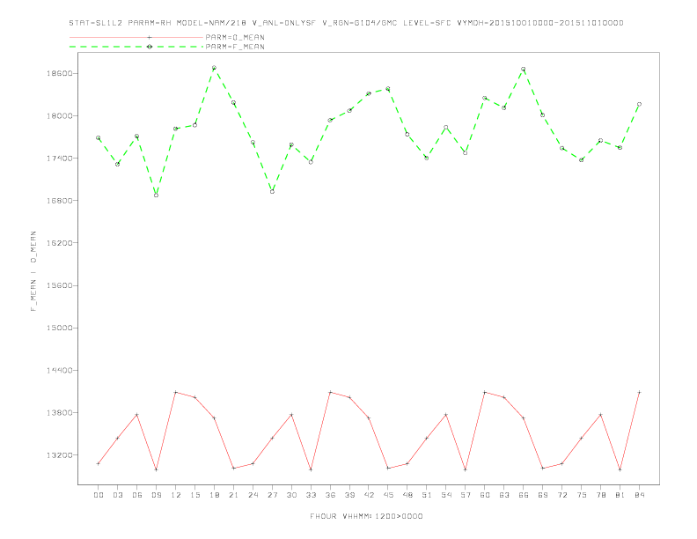The image size is (697, 539).
Task: Click the x-axis tick label 48
Action: pos(407,495)
